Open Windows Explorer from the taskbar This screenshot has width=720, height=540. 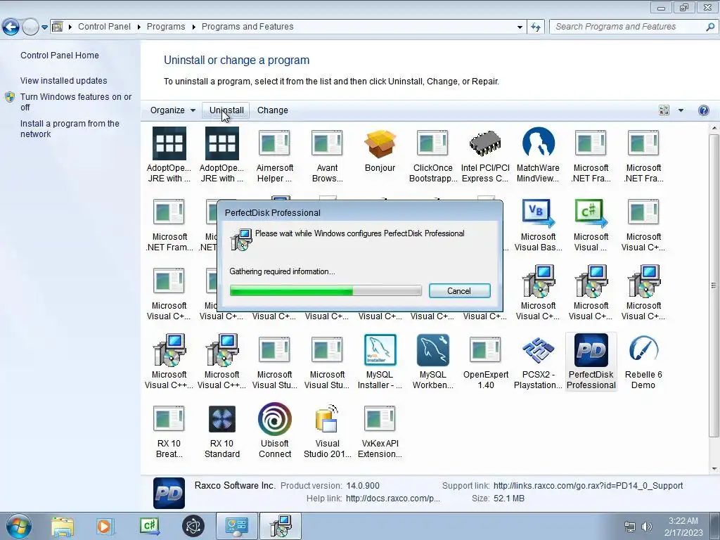point(63,526)
